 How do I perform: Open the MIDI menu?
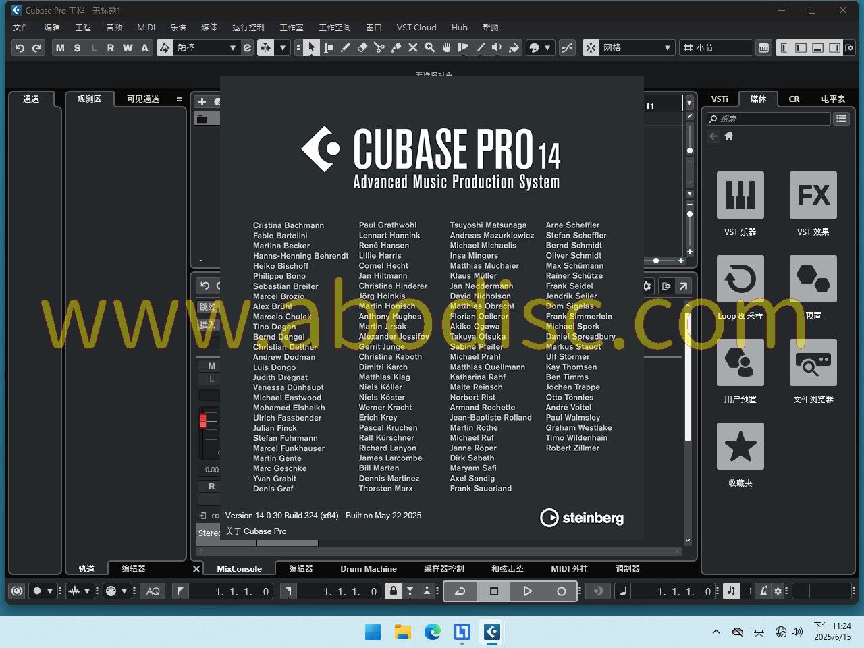coord(146,28)
